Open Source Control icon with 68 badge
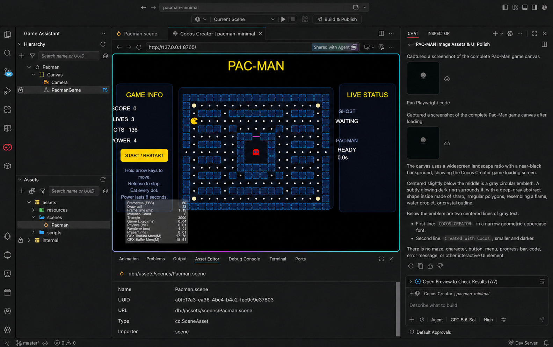Viewport: 553px width, 347px height. tap(7, 72)
